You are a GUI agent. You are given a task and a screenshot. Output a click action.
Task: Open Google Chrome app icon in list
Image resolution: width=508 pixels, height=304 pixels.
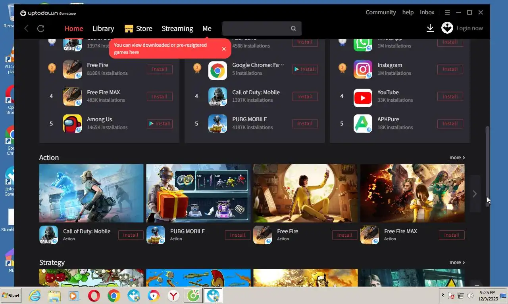[217, 71]
